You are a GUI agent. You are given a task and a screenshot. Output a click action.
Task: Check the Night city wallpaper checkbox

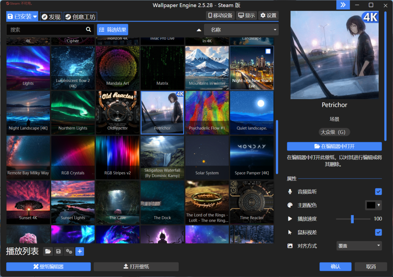coord(268,51)
